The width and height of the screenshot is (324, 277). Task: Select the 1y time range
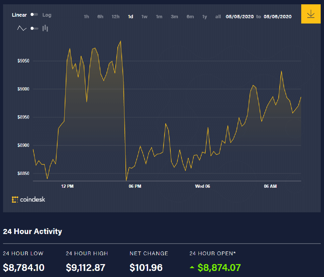[x=205, y=17]
